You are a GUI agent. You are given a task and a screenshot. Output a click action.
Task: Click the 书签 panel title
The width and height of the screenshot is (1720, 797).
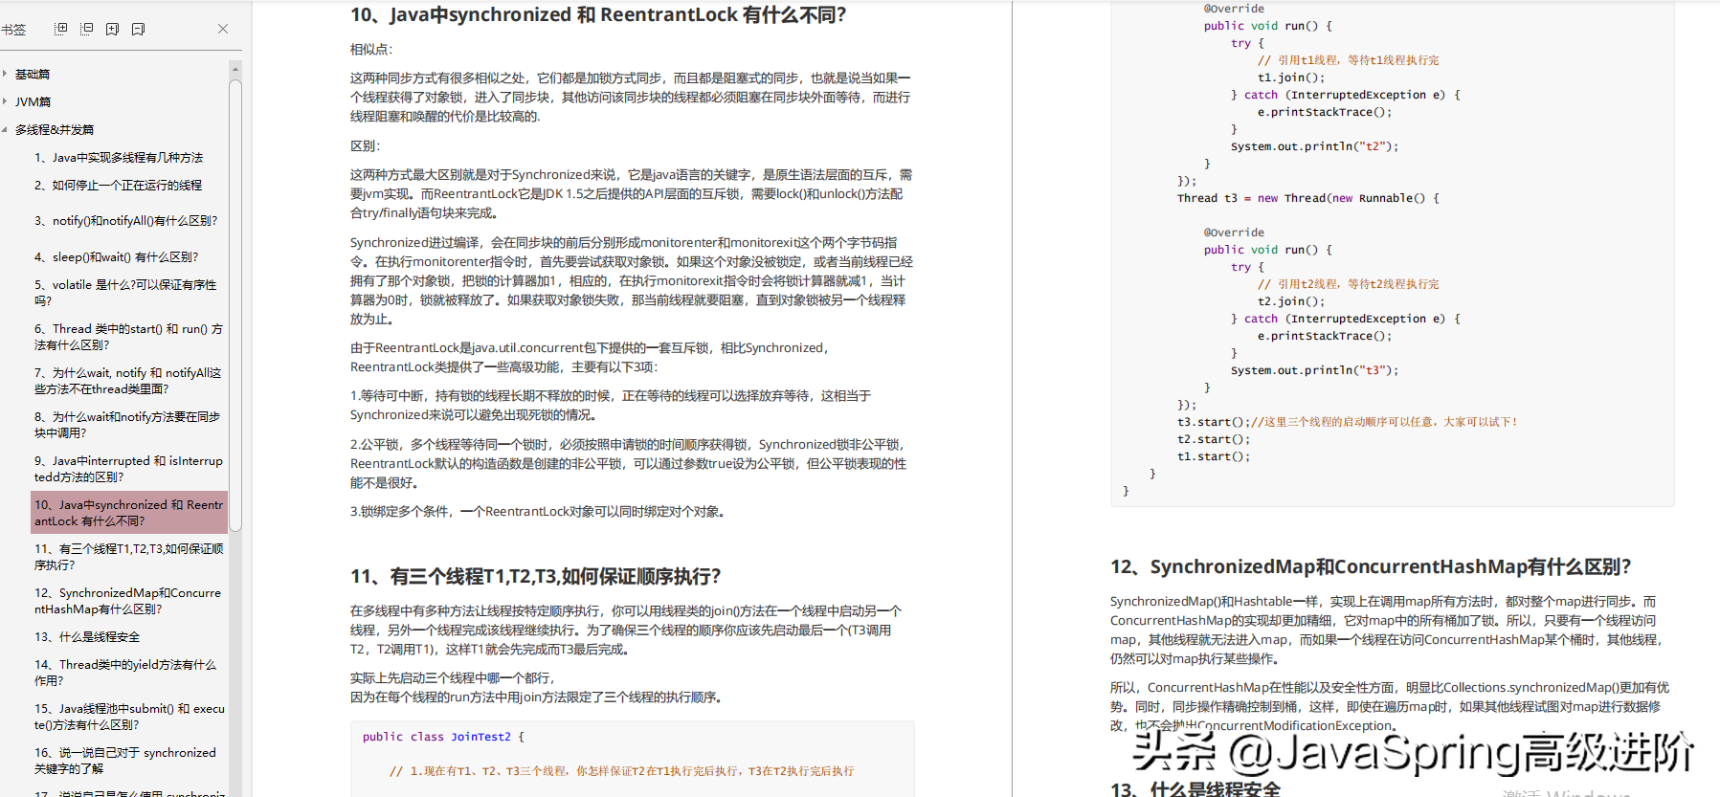point(13,30)
